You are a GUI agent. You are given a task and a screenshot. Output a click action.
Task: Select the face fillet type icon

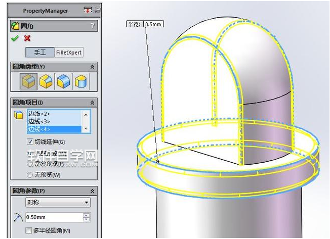pos(63,81)
